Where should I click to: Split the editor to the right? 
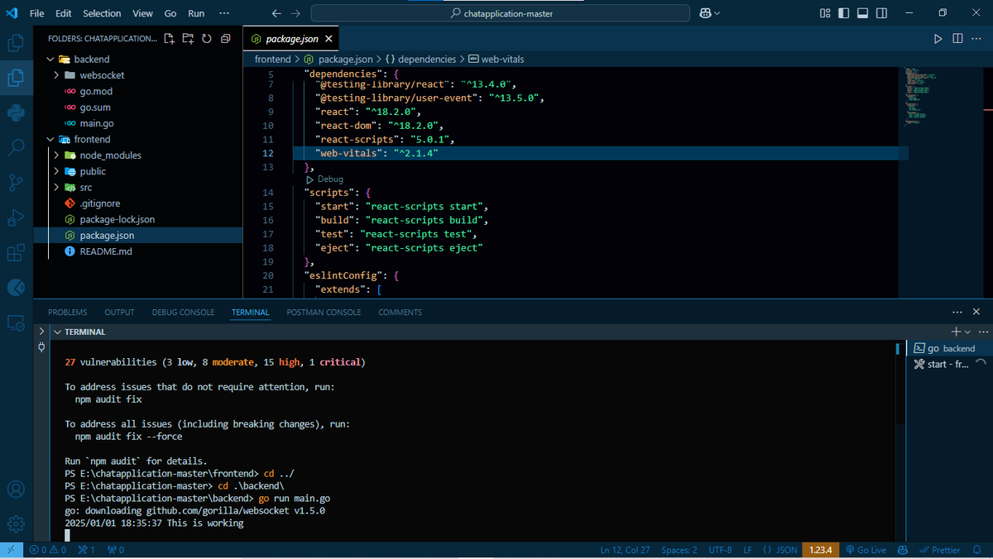coord(957,39)
